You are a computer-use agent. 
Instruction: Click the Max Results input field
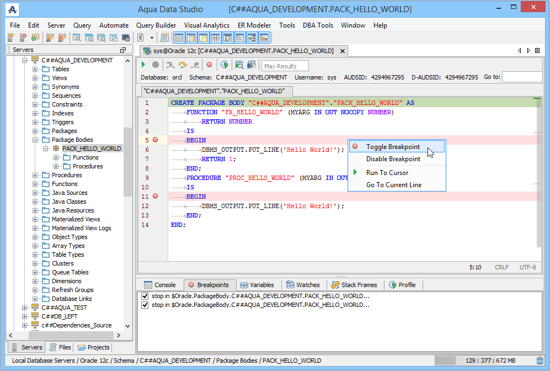[x=285, y=66]
